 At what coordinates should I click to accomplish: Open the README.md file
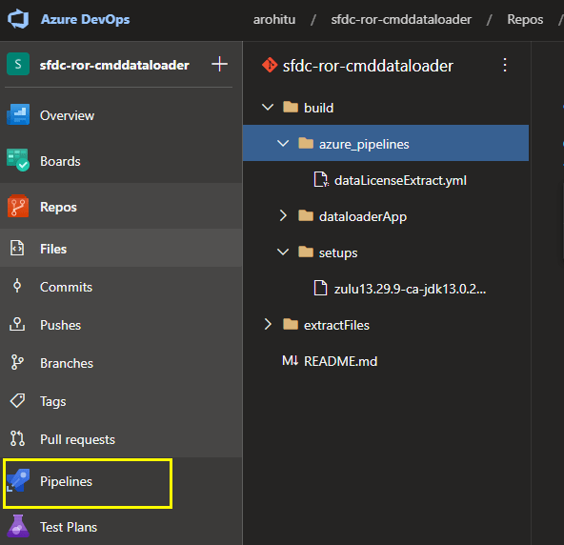click(341, 361)
